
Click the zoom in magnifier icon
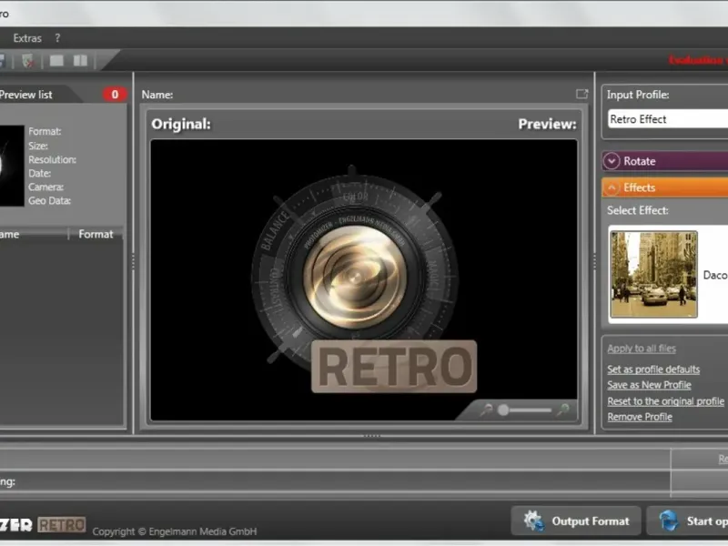click(562, 410)
